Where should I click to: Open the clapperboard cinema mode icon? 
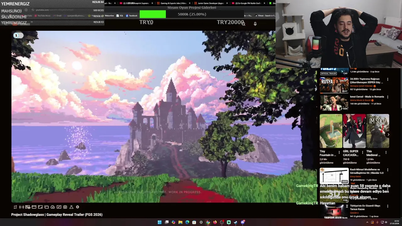click(x=34, y=207)
